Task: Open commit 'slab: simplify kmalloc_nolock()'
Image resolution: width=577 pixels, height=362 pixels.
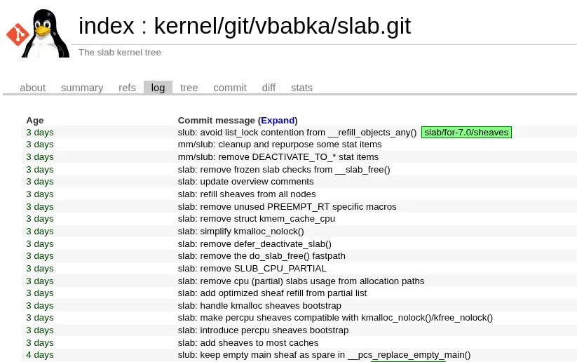Action: (x=240, y=232)
